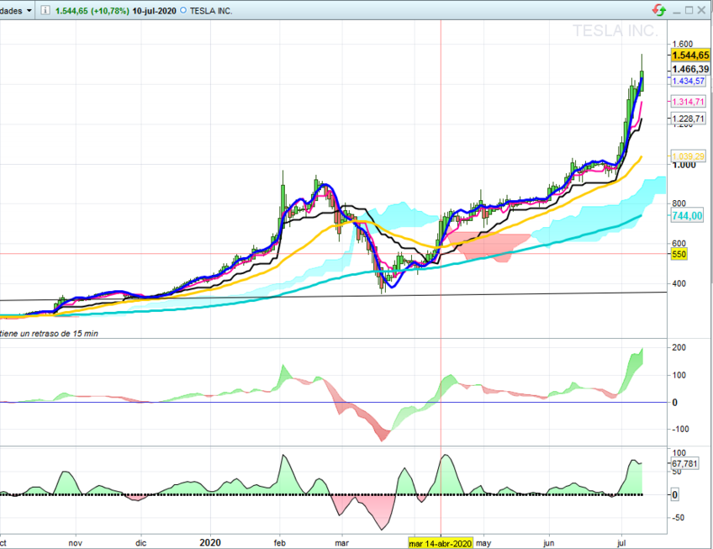Select the orange 1.039,29 axis label

tap(689, 156)
